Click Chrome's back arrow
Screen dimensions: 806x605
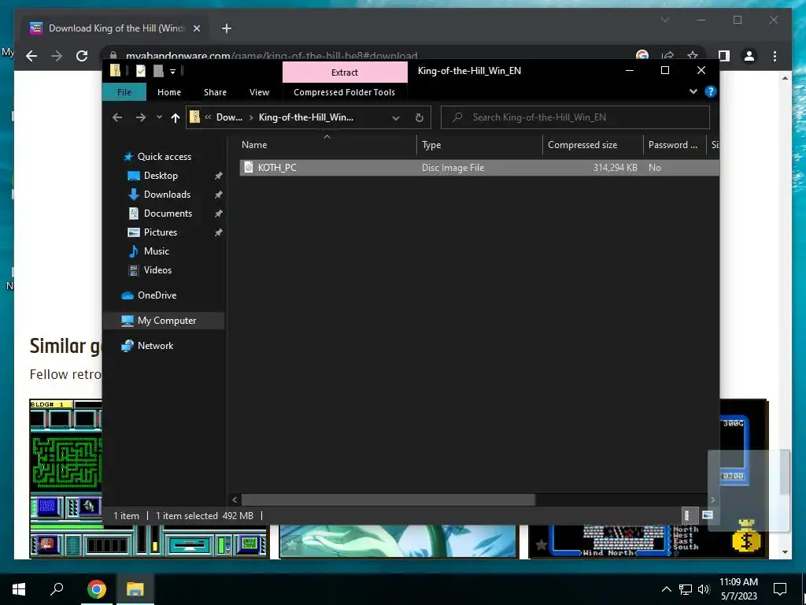tap(31, 56)
